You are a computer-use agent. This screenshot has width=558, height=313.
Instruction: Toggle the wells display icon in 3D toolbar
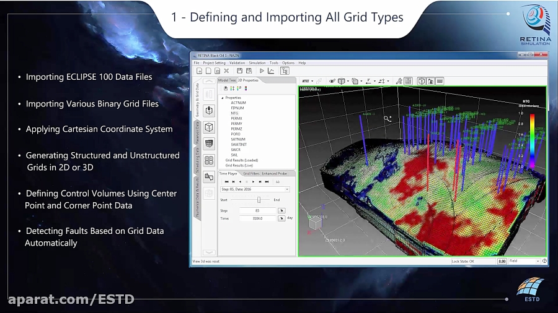(x=430, y=81)
